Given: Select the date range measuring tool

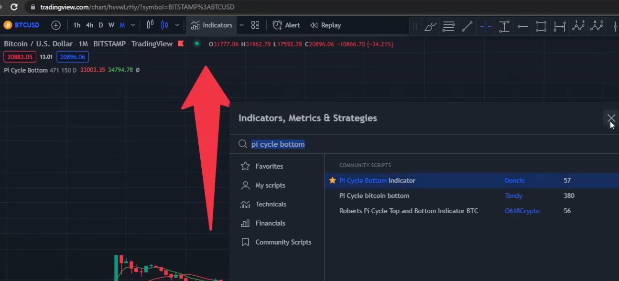Looking at the screenshot, I should pos(560,27).
